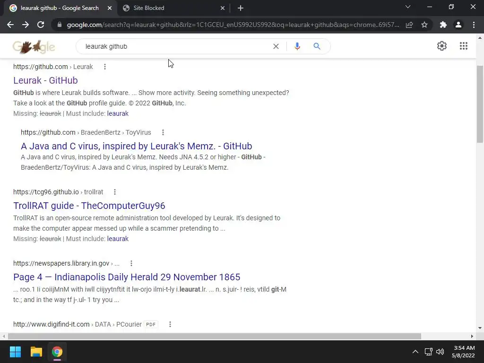Open the TrollRAT guide result
Screen dimensions: 484x363
coord(89,206)
